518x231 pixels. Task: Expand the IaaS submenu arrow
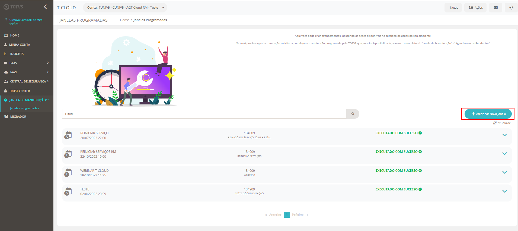click(48, 72)
